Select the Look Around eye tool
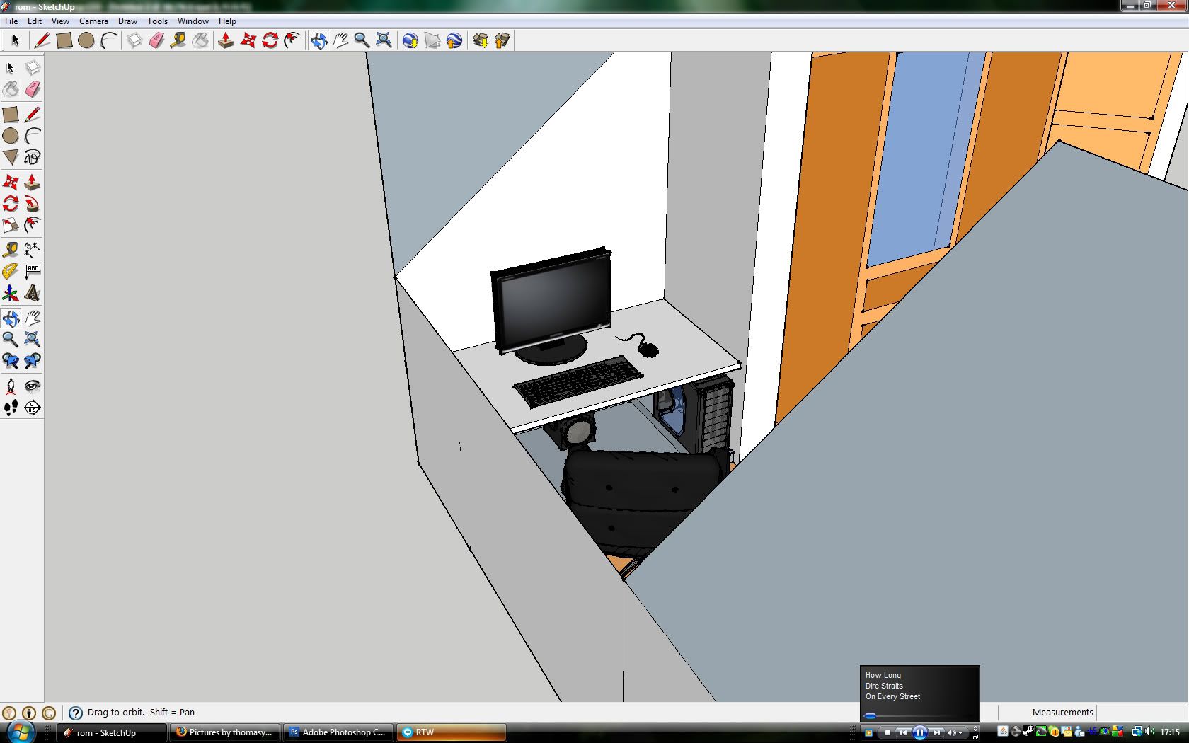1189x743 pixels. 32,386
